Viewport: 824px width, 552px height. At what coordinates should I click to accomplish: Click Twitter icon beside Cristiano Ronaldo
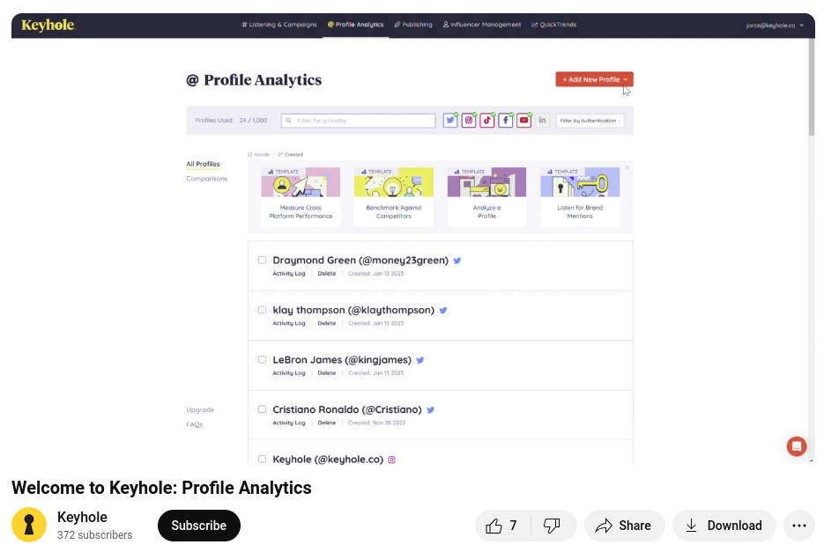(x=430, y=409)
